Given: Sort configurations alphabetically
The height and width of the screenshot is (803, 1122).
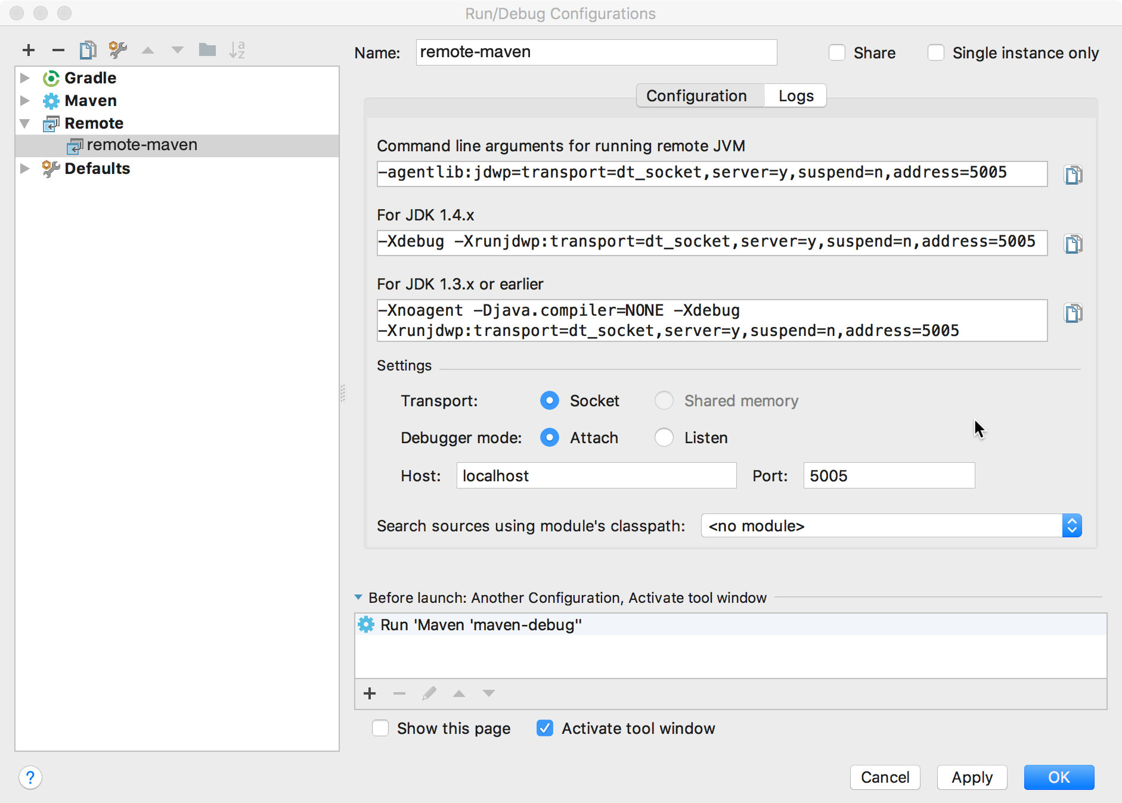Looking at the screenshot, I should [x=238, y=50].
